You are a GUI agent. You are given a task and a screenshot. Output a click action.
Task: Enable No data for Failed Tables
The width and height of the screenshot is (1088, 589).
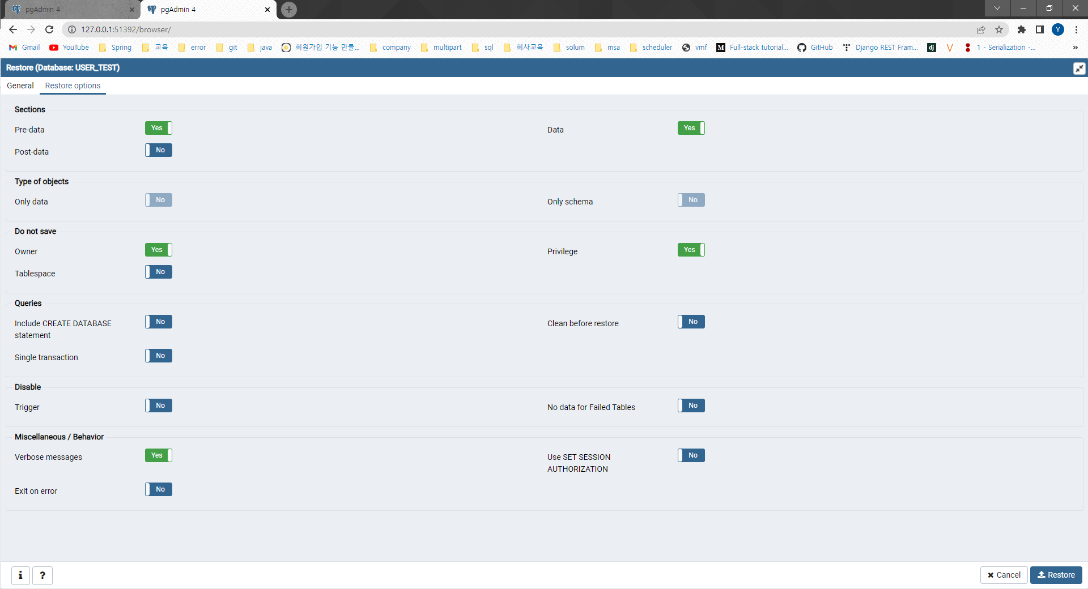click(691, 406)
